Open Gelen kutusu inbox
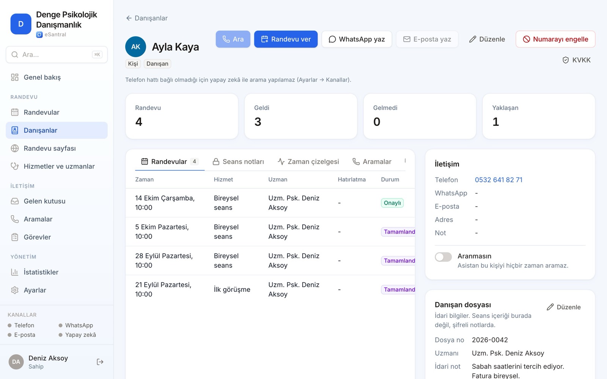 (x=57, y=201)
